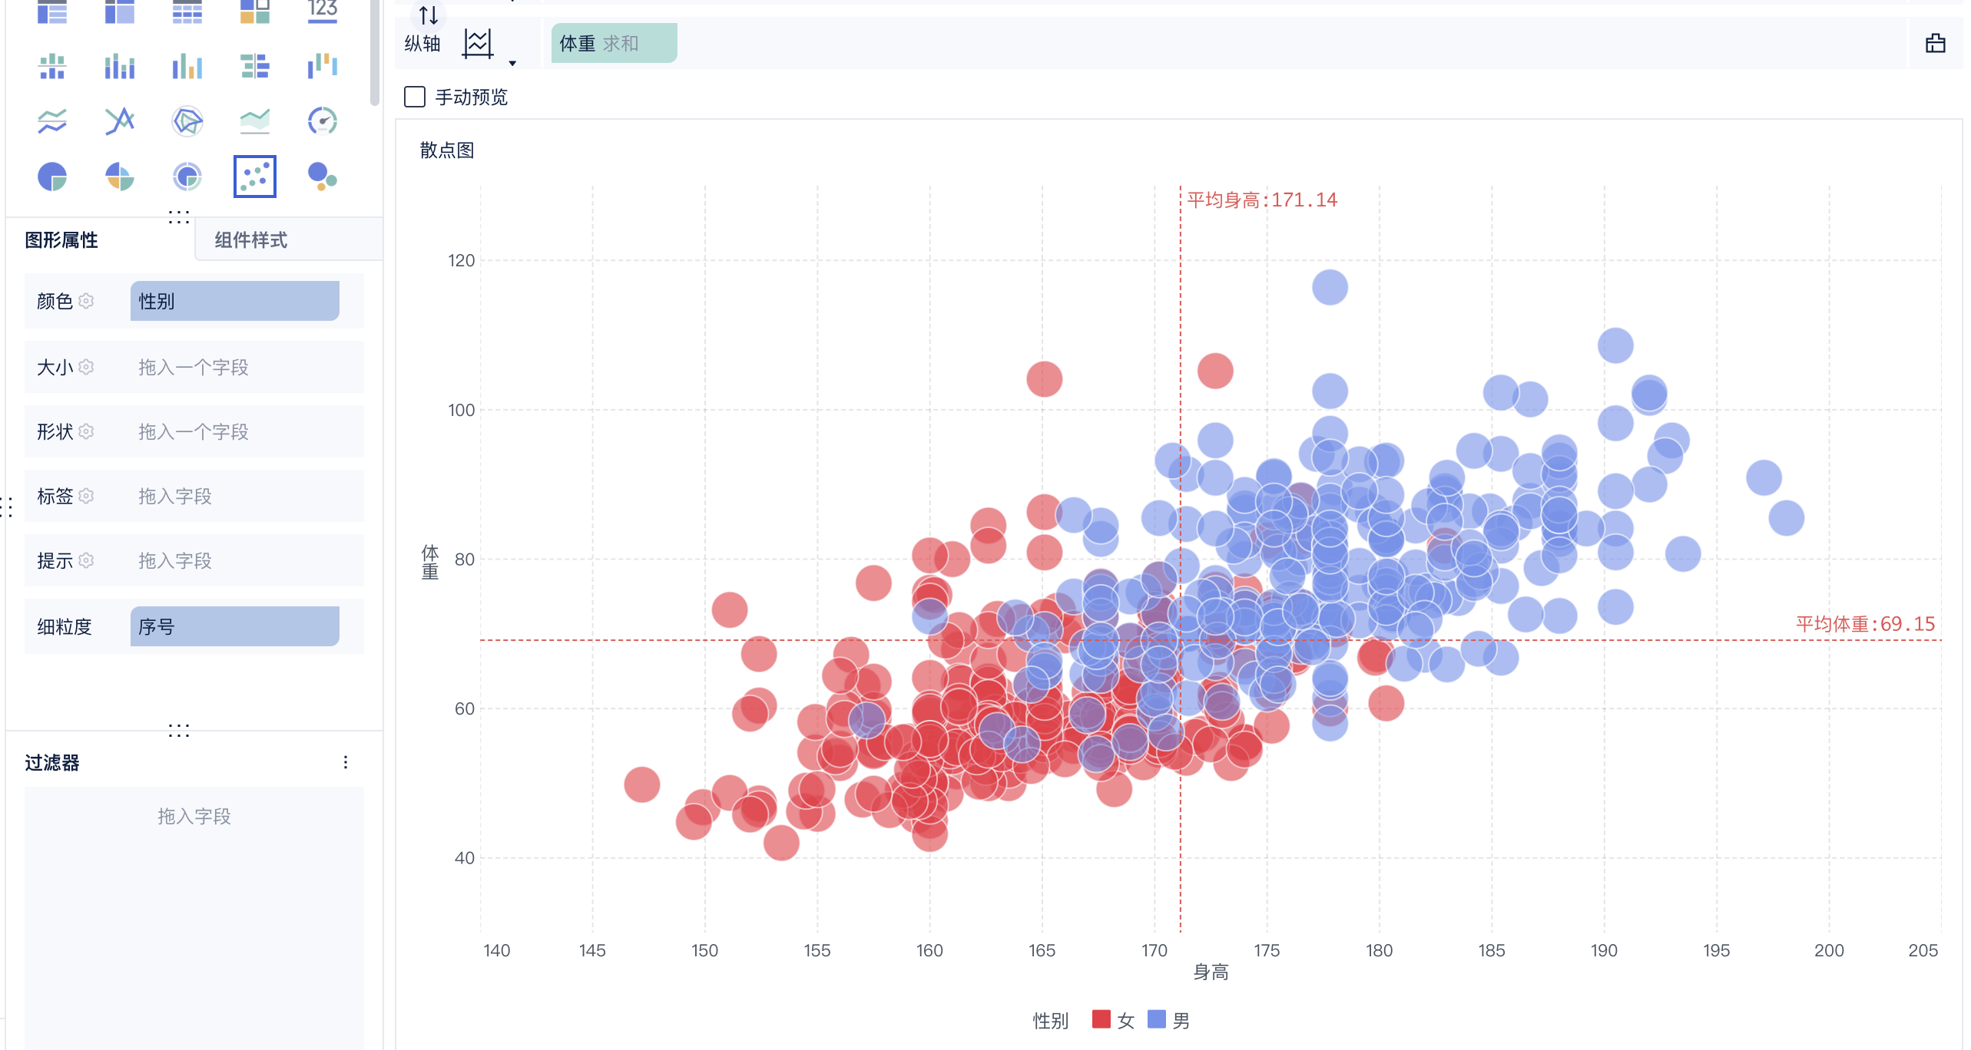This screenshot has height=1050, width=1971.
Task: Select the gauge dashboard chart icon
Action: (322, 121)
